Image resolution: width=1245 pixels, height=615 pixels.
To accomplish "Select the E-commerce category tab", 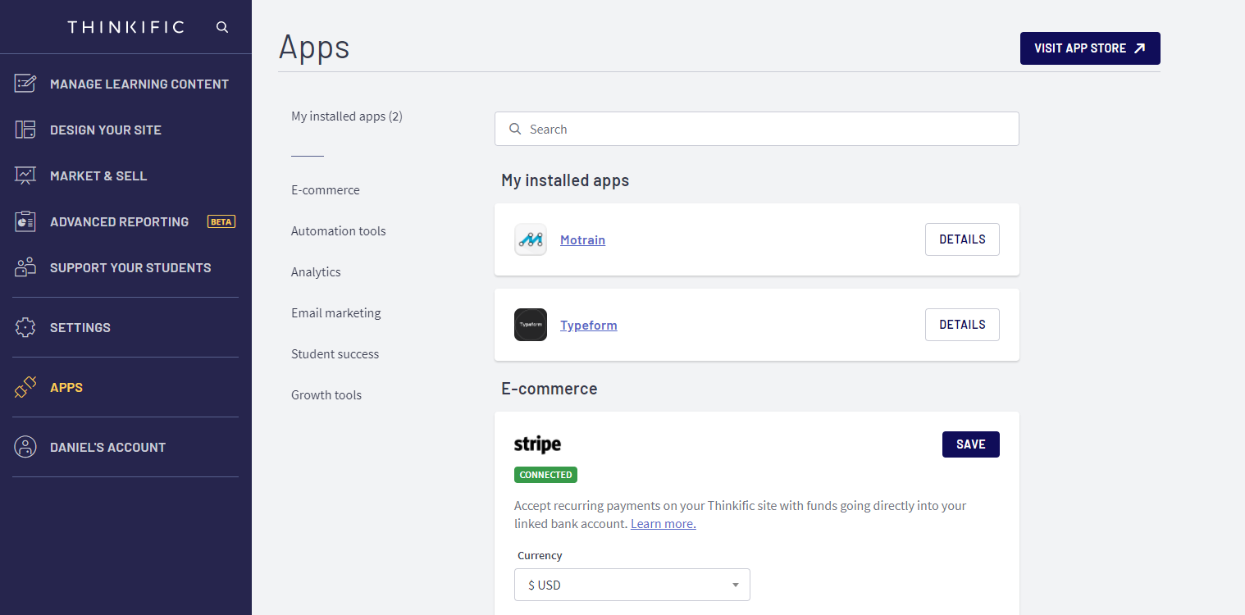I will point(326,190).
